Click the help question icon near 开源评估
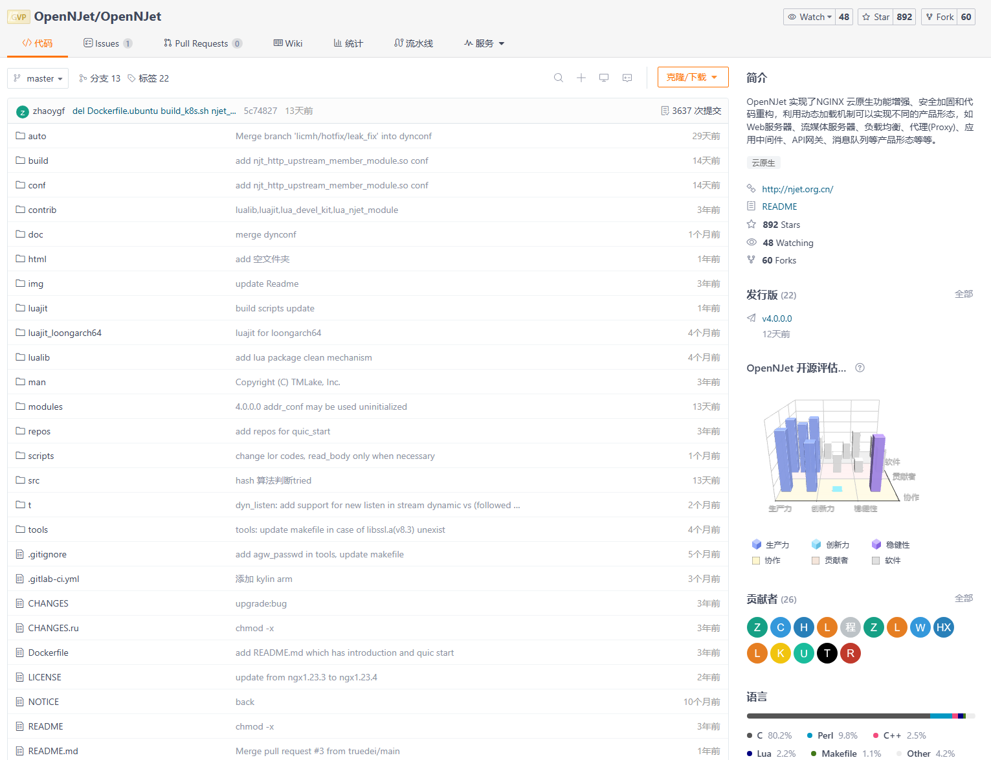 pos(860,368)
